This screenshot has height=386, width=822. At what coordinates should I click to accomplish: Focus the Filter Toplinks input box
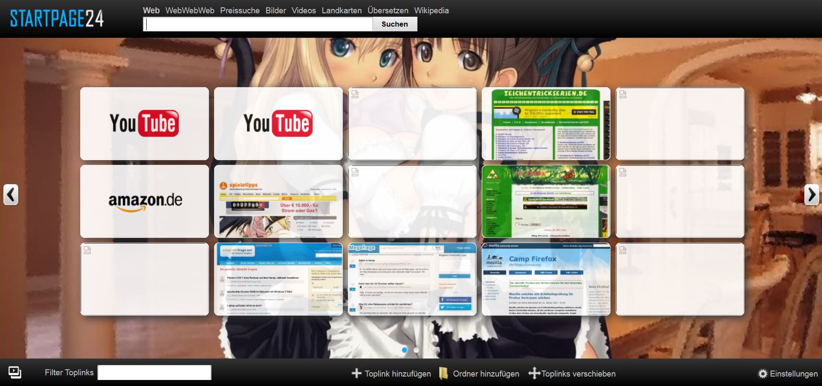point(154,372)
